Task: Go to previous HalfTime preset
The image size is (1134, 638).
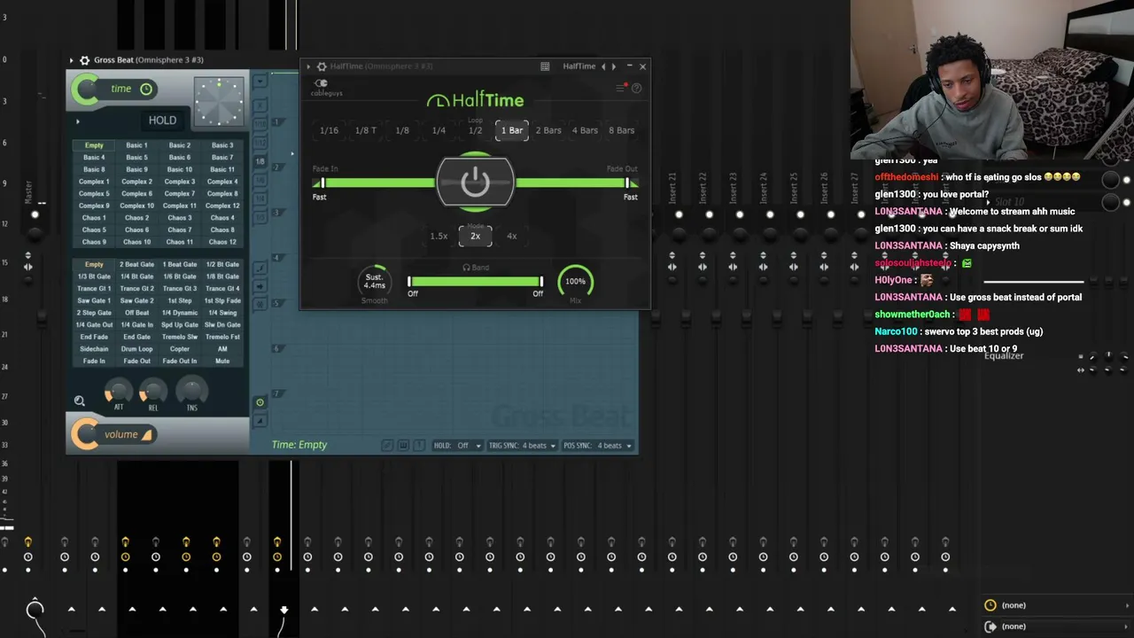Action: coord(603,66)
